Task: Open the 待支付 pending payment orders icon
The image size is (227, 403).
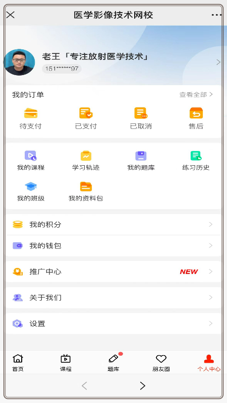Action: pyautogui.click(x=31, y=113)
